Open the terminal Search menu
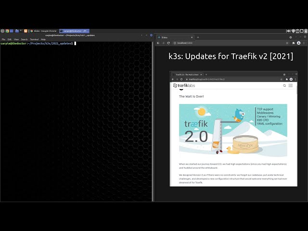308x231 pixels. [25, 39]
